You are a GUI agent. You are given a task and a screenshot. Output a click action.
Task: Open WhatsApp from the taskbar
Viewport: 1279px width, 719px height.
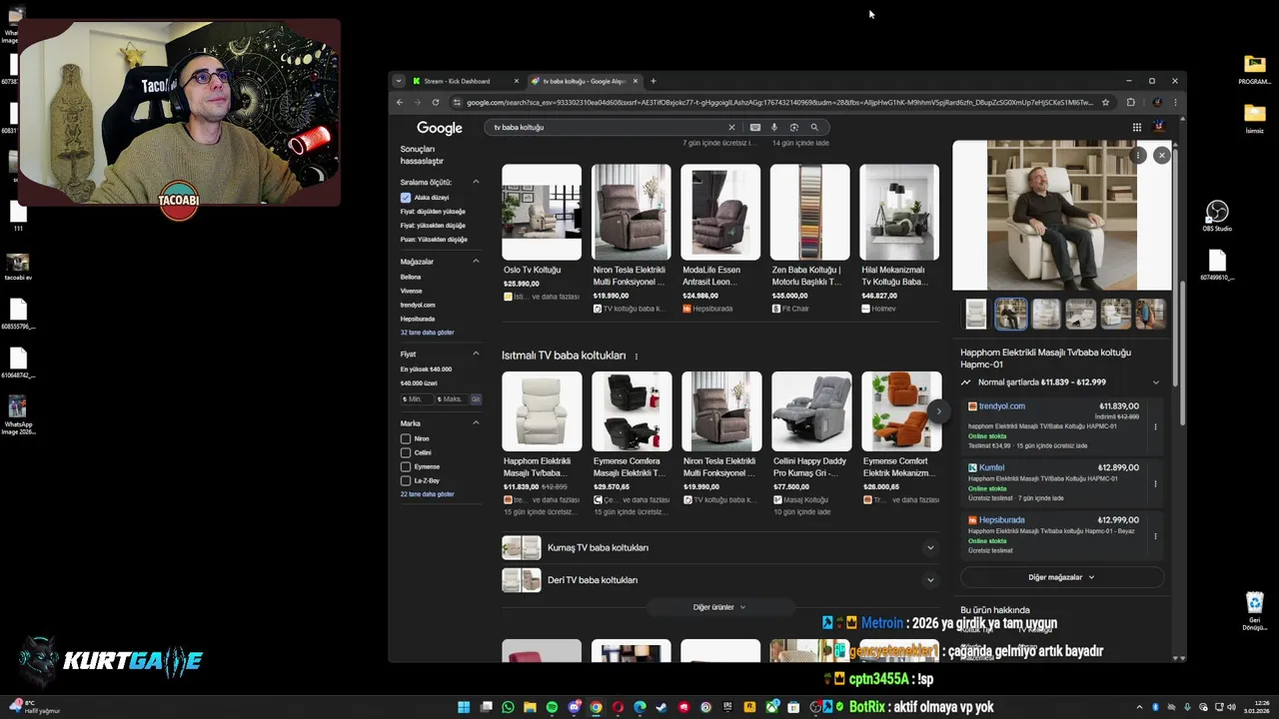[x=508, y=707]
